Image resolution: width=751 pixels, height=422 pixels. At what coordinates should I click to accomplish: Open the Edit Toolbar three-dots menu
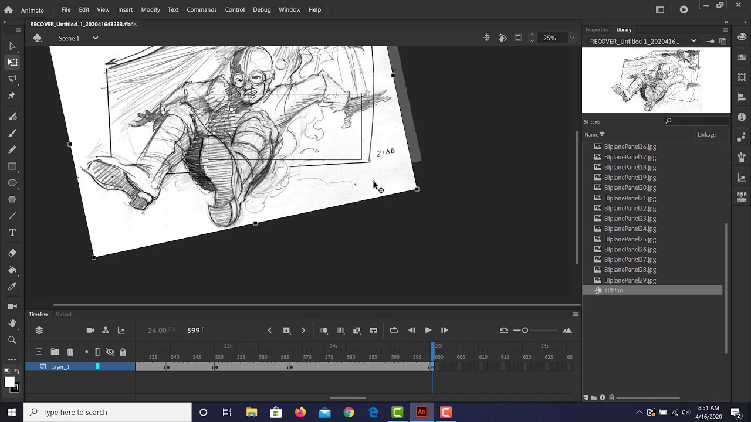(12, 359)
